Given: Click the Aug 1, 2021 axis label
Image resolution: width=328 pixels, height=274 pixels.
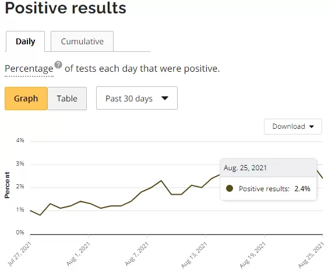Looking at the screenshot, I should click(x=79, y=254).
